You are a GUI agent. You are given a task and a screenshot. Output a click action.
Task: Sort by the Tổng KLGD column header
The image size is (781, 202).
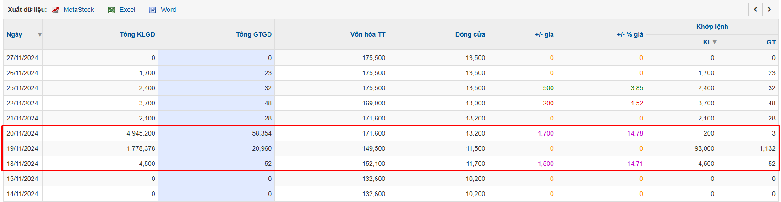pyautogui.click(x=137, y=34)
